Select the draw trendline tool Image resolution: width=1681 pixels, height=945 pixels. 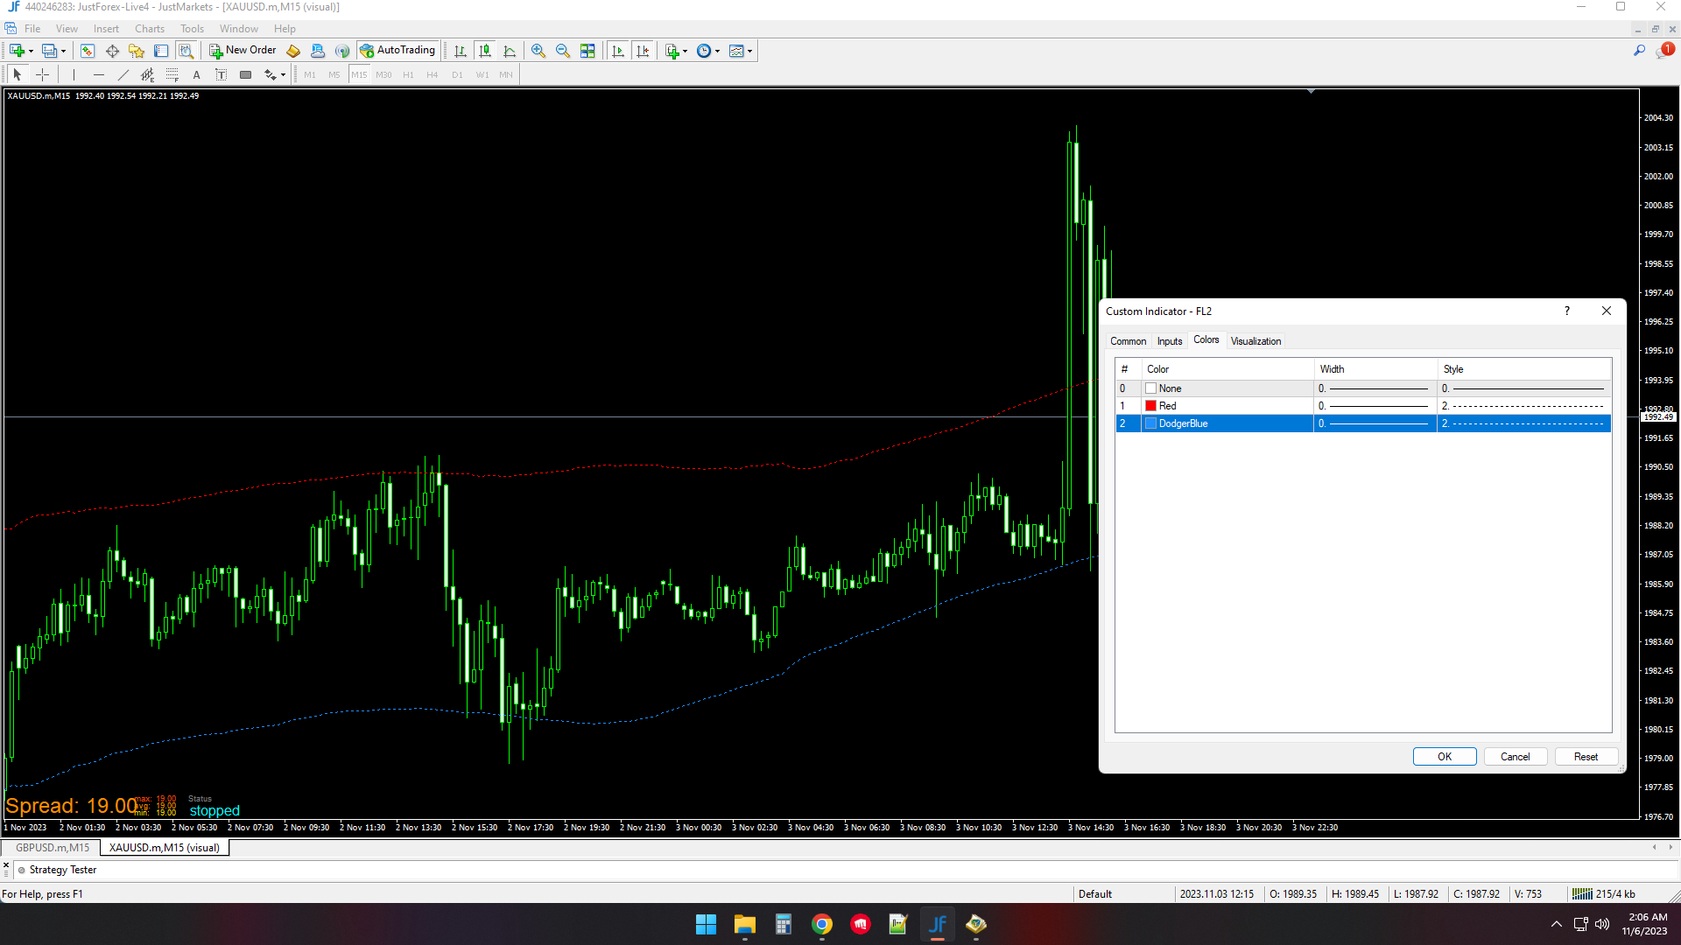(x=123, y=75)
